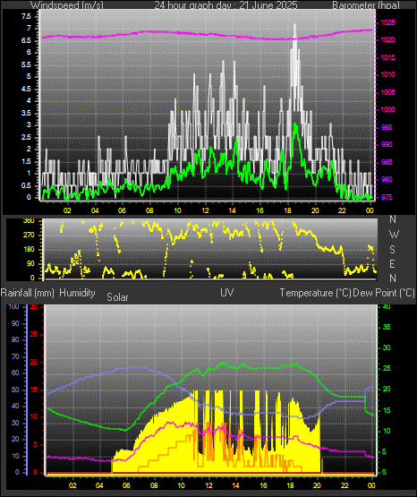This screenshot has width=417, height=497.
Task: Click the 1015 barometer axis value
Action: 387,57
